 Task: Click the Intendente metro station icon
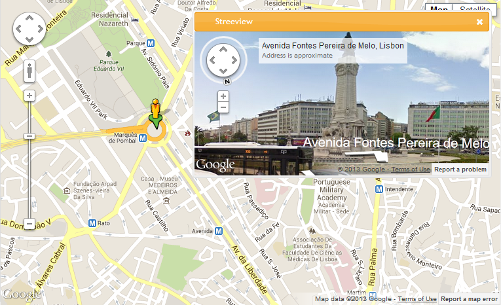pos(379,189)
